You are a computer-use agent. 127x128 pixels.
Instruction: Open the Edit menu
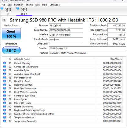coord(10,5)
